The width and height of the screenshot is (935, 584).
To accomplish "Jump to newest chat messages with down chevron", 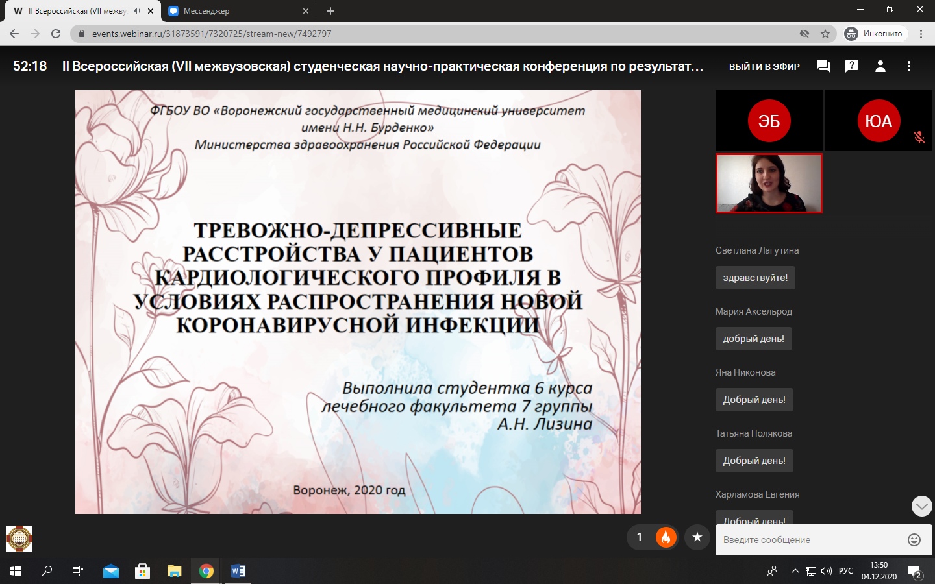I will (922, 506).
